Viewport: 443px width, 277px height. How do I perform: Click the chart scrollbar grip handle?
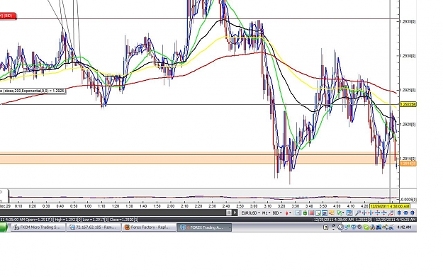[229, 213]
